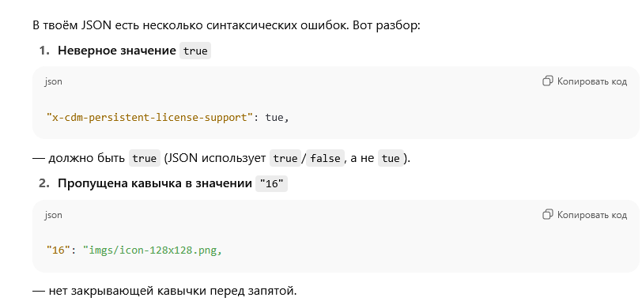
Task: Click the copy icon in the first JSON block
Action: tap(548, 81)
